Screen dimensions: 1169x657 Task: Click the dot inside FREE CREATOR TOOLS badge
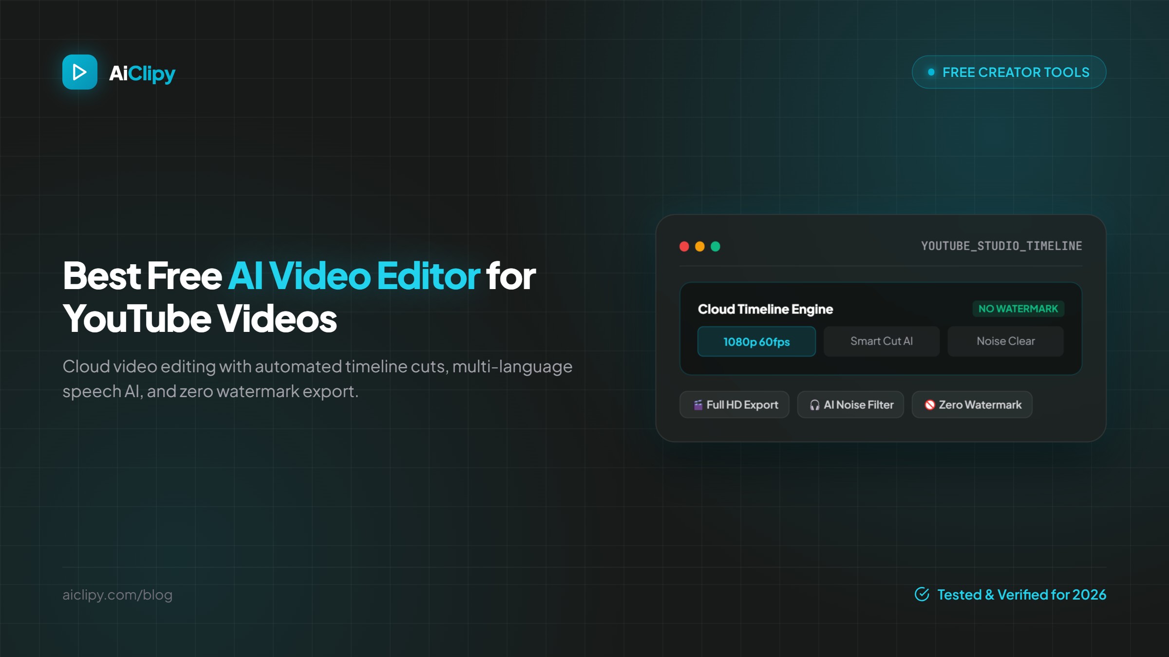point(931,72)
